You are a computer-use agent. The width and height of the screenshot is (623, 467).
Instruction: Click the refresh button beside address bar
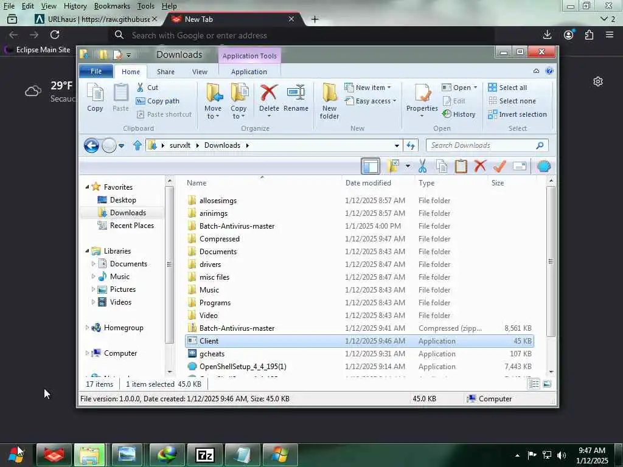pyautogui.click(x=411, y=145)
